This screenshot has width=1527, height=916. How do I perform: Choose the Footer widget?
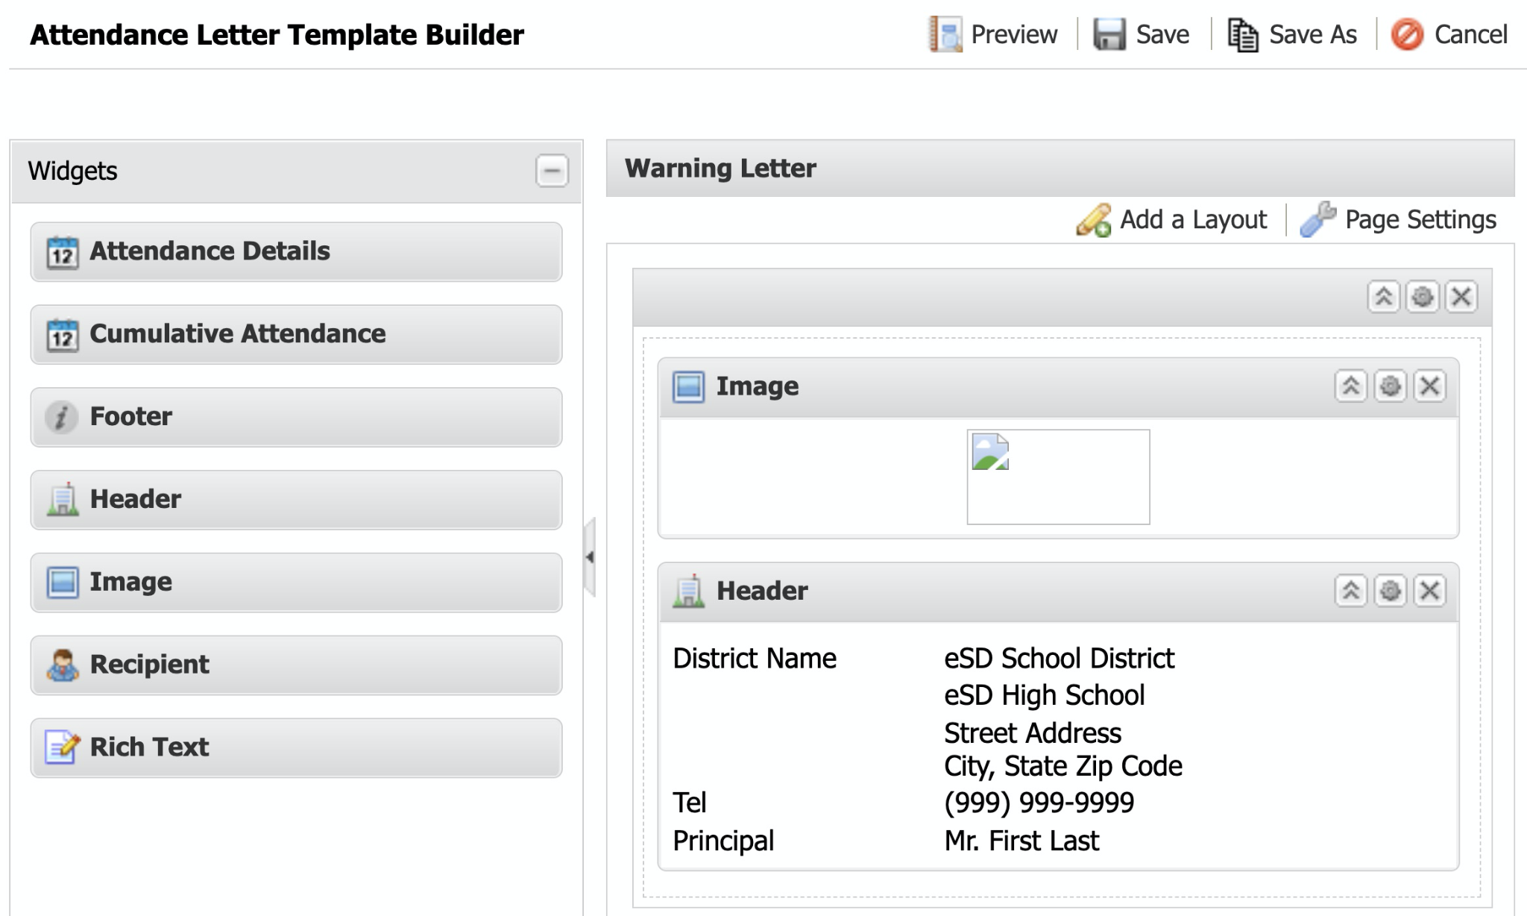click(296, 417)
